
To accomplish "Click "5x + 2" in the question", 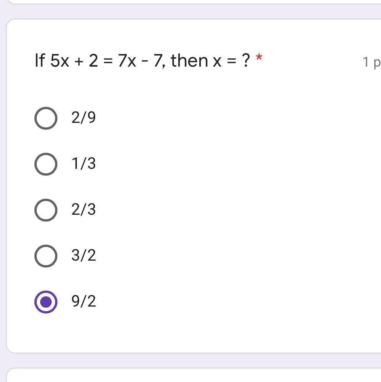I will [x=74, y=60].
